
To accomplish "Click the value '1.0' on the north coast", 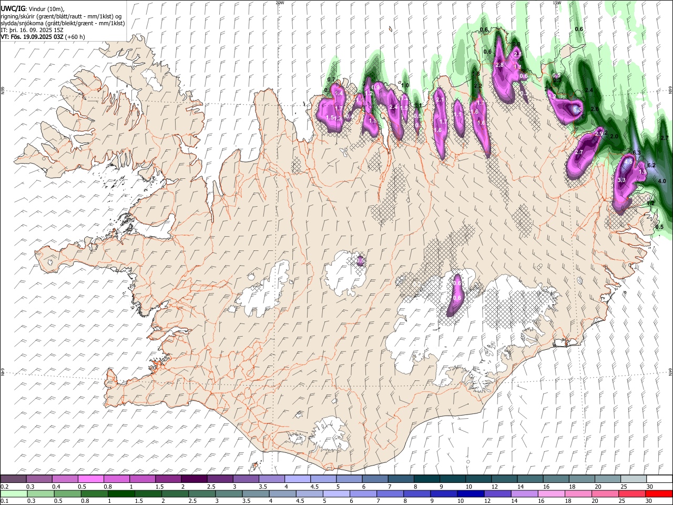I will [x=405, y=85].
